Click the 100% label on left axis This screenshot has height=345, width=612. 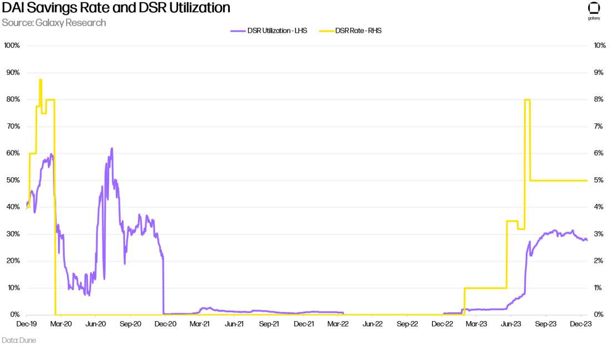pyautogui.click(x=12, y=46)
